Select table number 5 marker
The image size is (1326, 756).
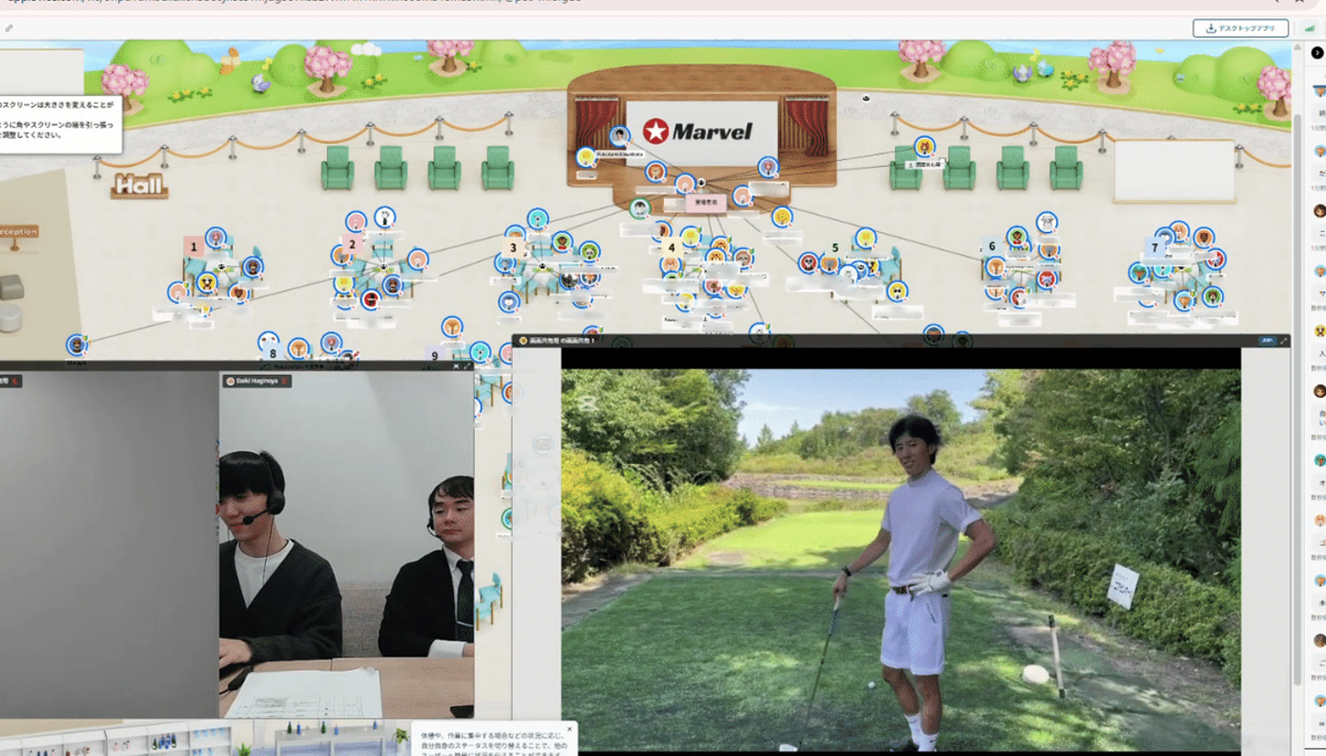pos(835,248)
